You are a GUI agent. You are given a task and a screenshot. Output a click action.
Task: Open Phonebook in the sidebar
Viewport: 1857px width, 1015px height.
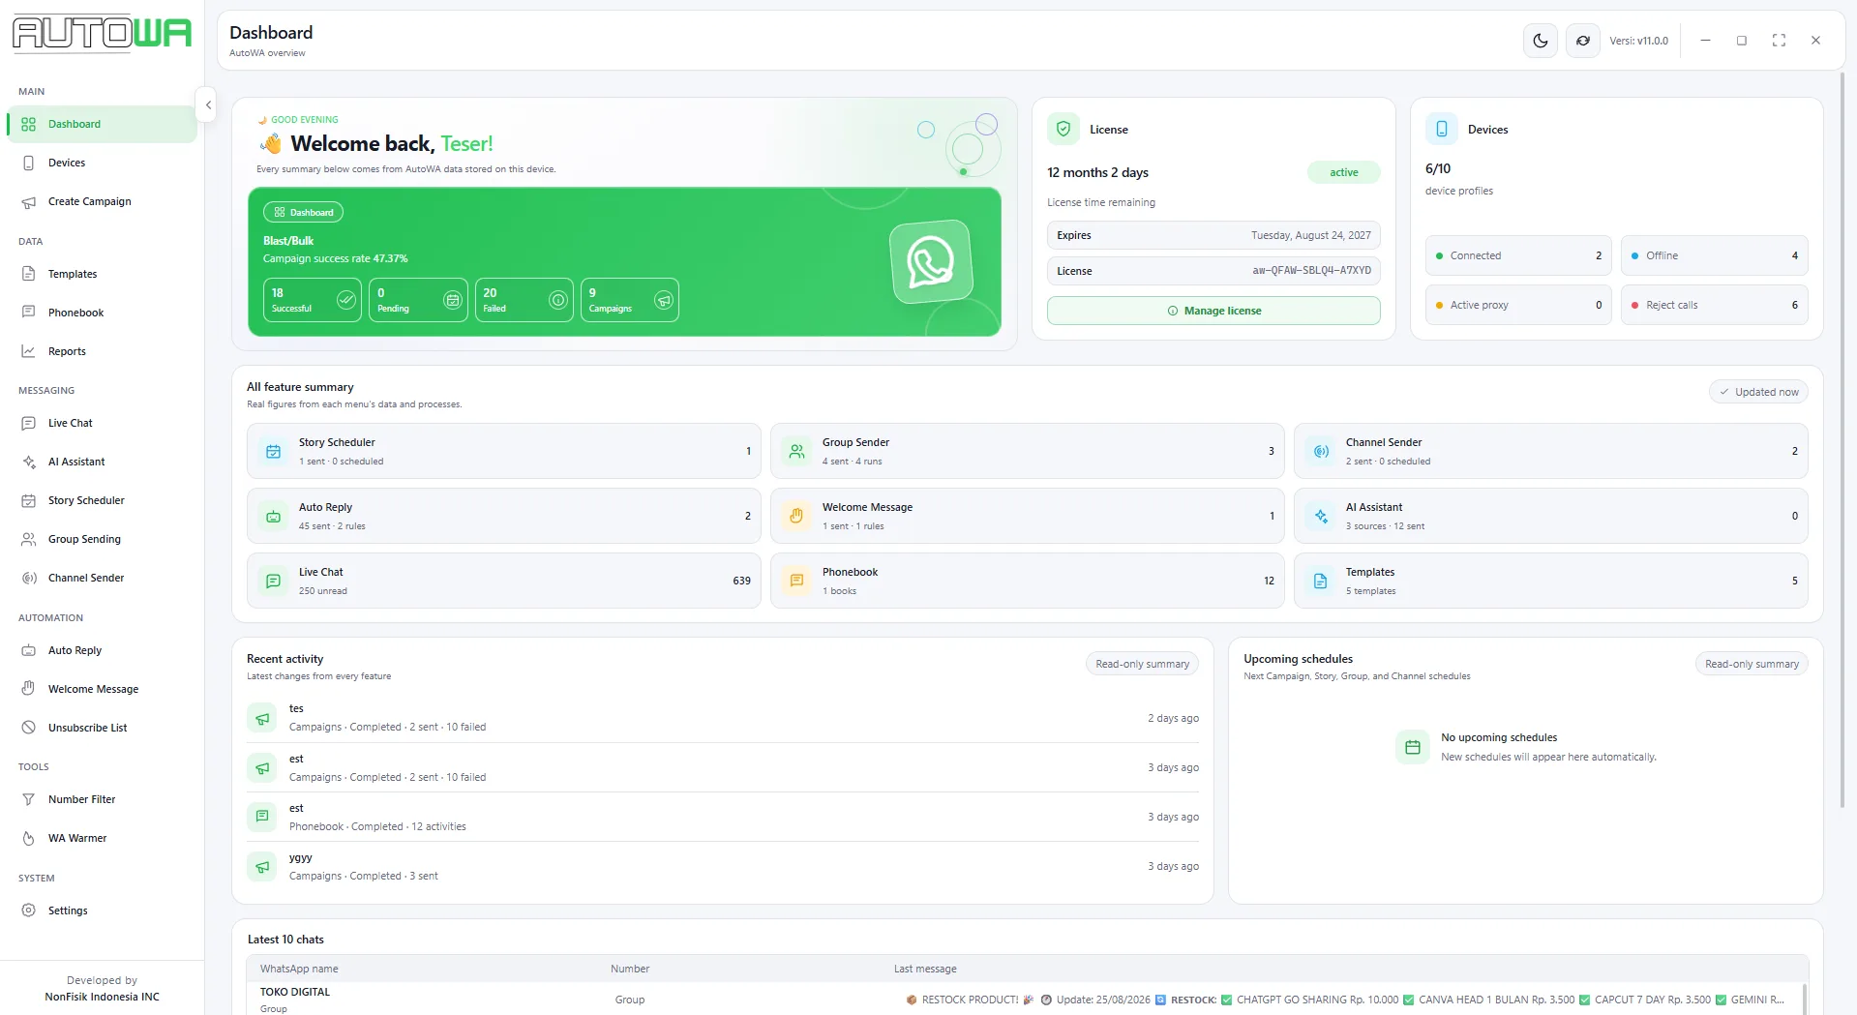point(103,313)
